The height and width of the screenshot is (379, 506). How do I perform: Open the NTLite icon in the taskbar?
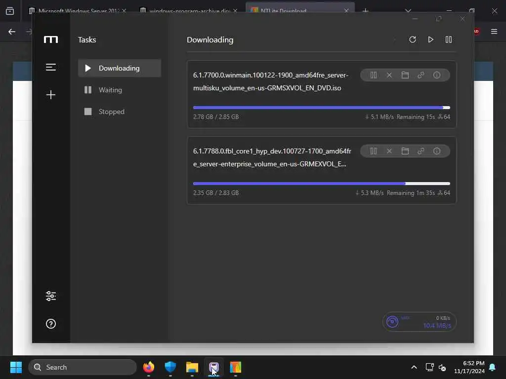tap(236, 367)
